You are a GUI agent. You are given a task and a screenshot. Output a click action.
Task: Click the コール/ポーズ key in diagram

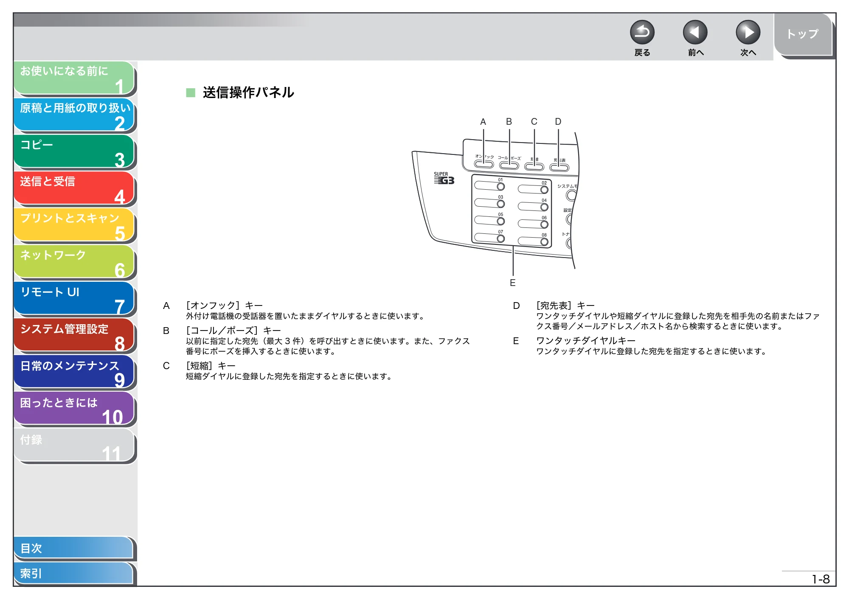509,165
